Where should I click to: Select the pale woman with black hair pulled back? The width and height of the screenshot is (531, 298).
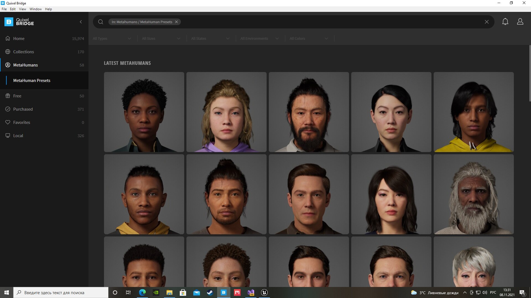(x=391, y=112)
